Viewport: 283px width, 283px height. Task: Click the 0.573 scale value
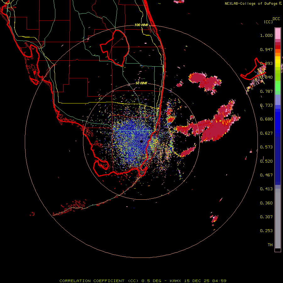tap(266, 147)
